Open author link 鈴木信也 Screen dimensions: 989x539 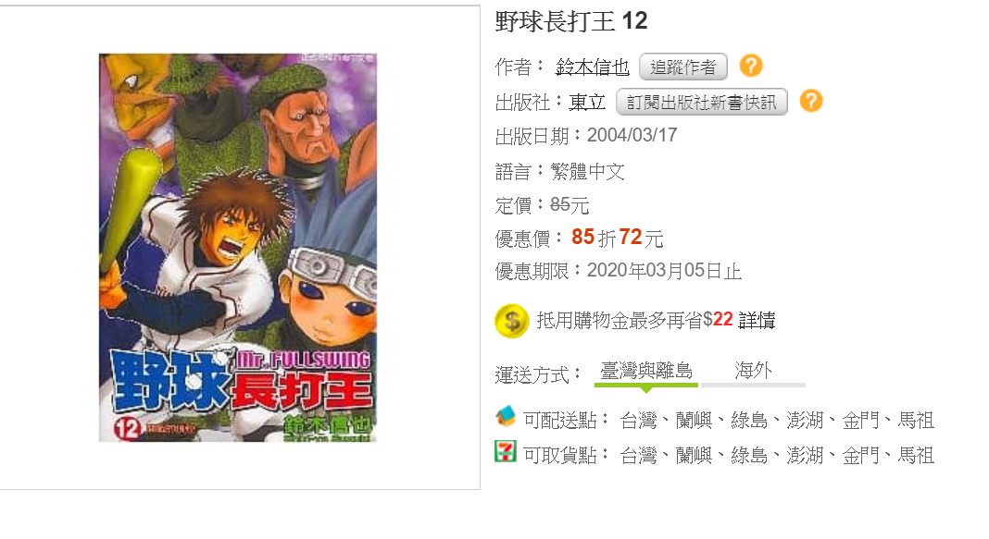click(593, 67)
